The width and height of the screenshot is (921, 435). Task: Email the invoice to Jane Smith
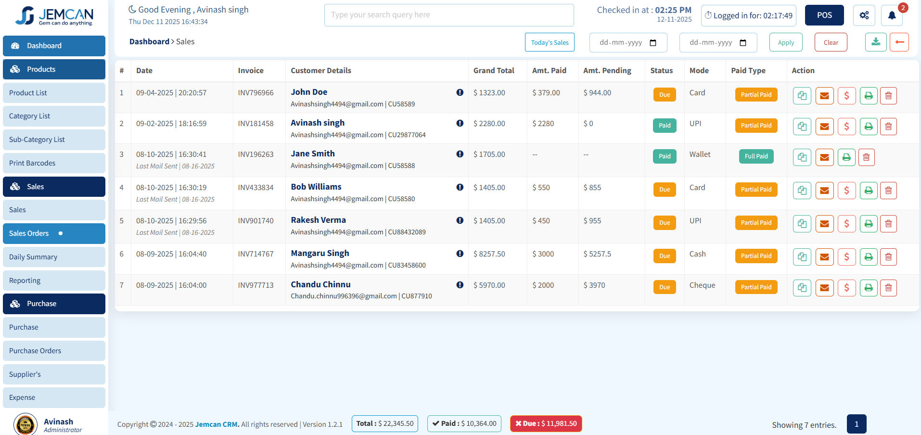pyautogui.click(x=824, y=157)
